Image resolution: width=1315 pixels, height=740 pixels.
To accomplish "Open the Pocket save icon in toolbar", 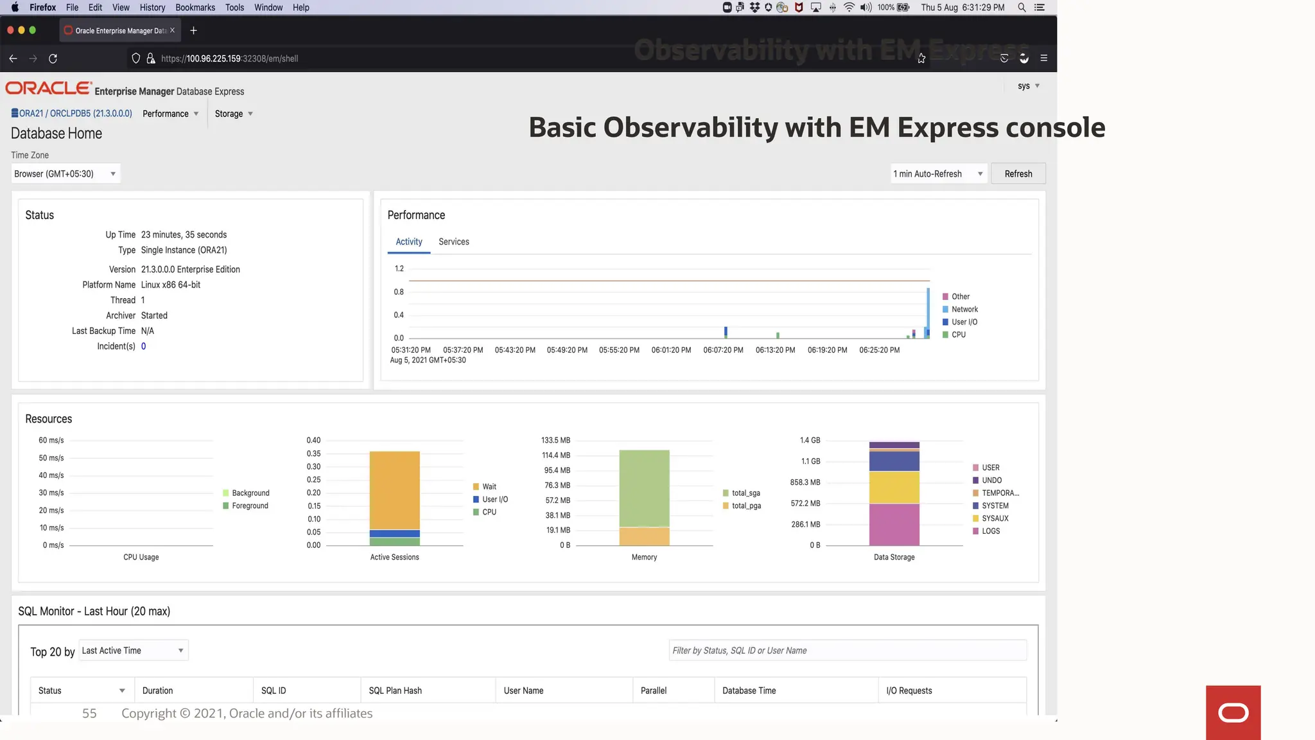I will (x=1004, y=58).
